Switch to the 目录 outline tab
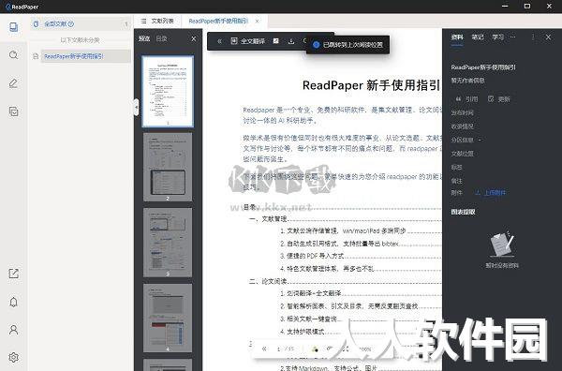Image resolution: width=562 pixels, height=371 pixels. click(x=162, y=38)
